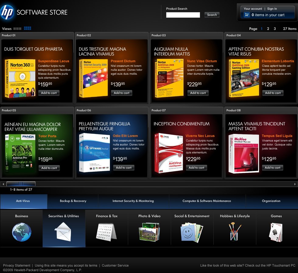Open the Games playing cards icon
The width and height of the screenshot is (298, 273).
pos(276,232)
